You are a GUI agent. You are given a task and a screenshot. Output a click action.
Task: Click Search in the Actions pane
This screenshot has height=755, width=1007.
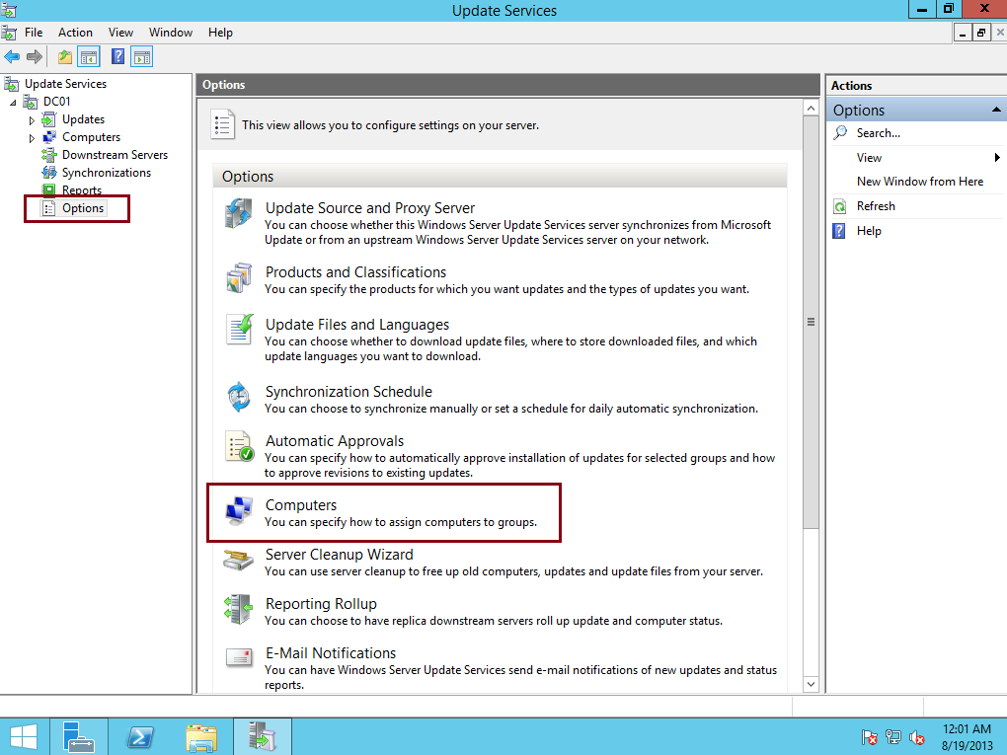(x=879, y=132)
